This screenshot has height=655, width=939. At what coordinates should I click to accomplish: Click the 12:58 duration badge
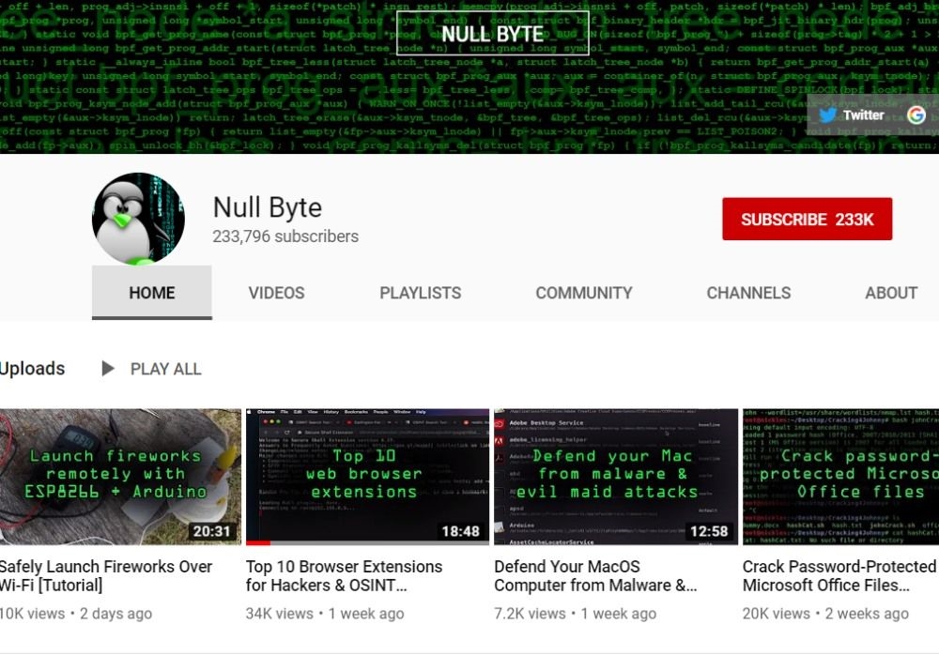pos(709,531)
